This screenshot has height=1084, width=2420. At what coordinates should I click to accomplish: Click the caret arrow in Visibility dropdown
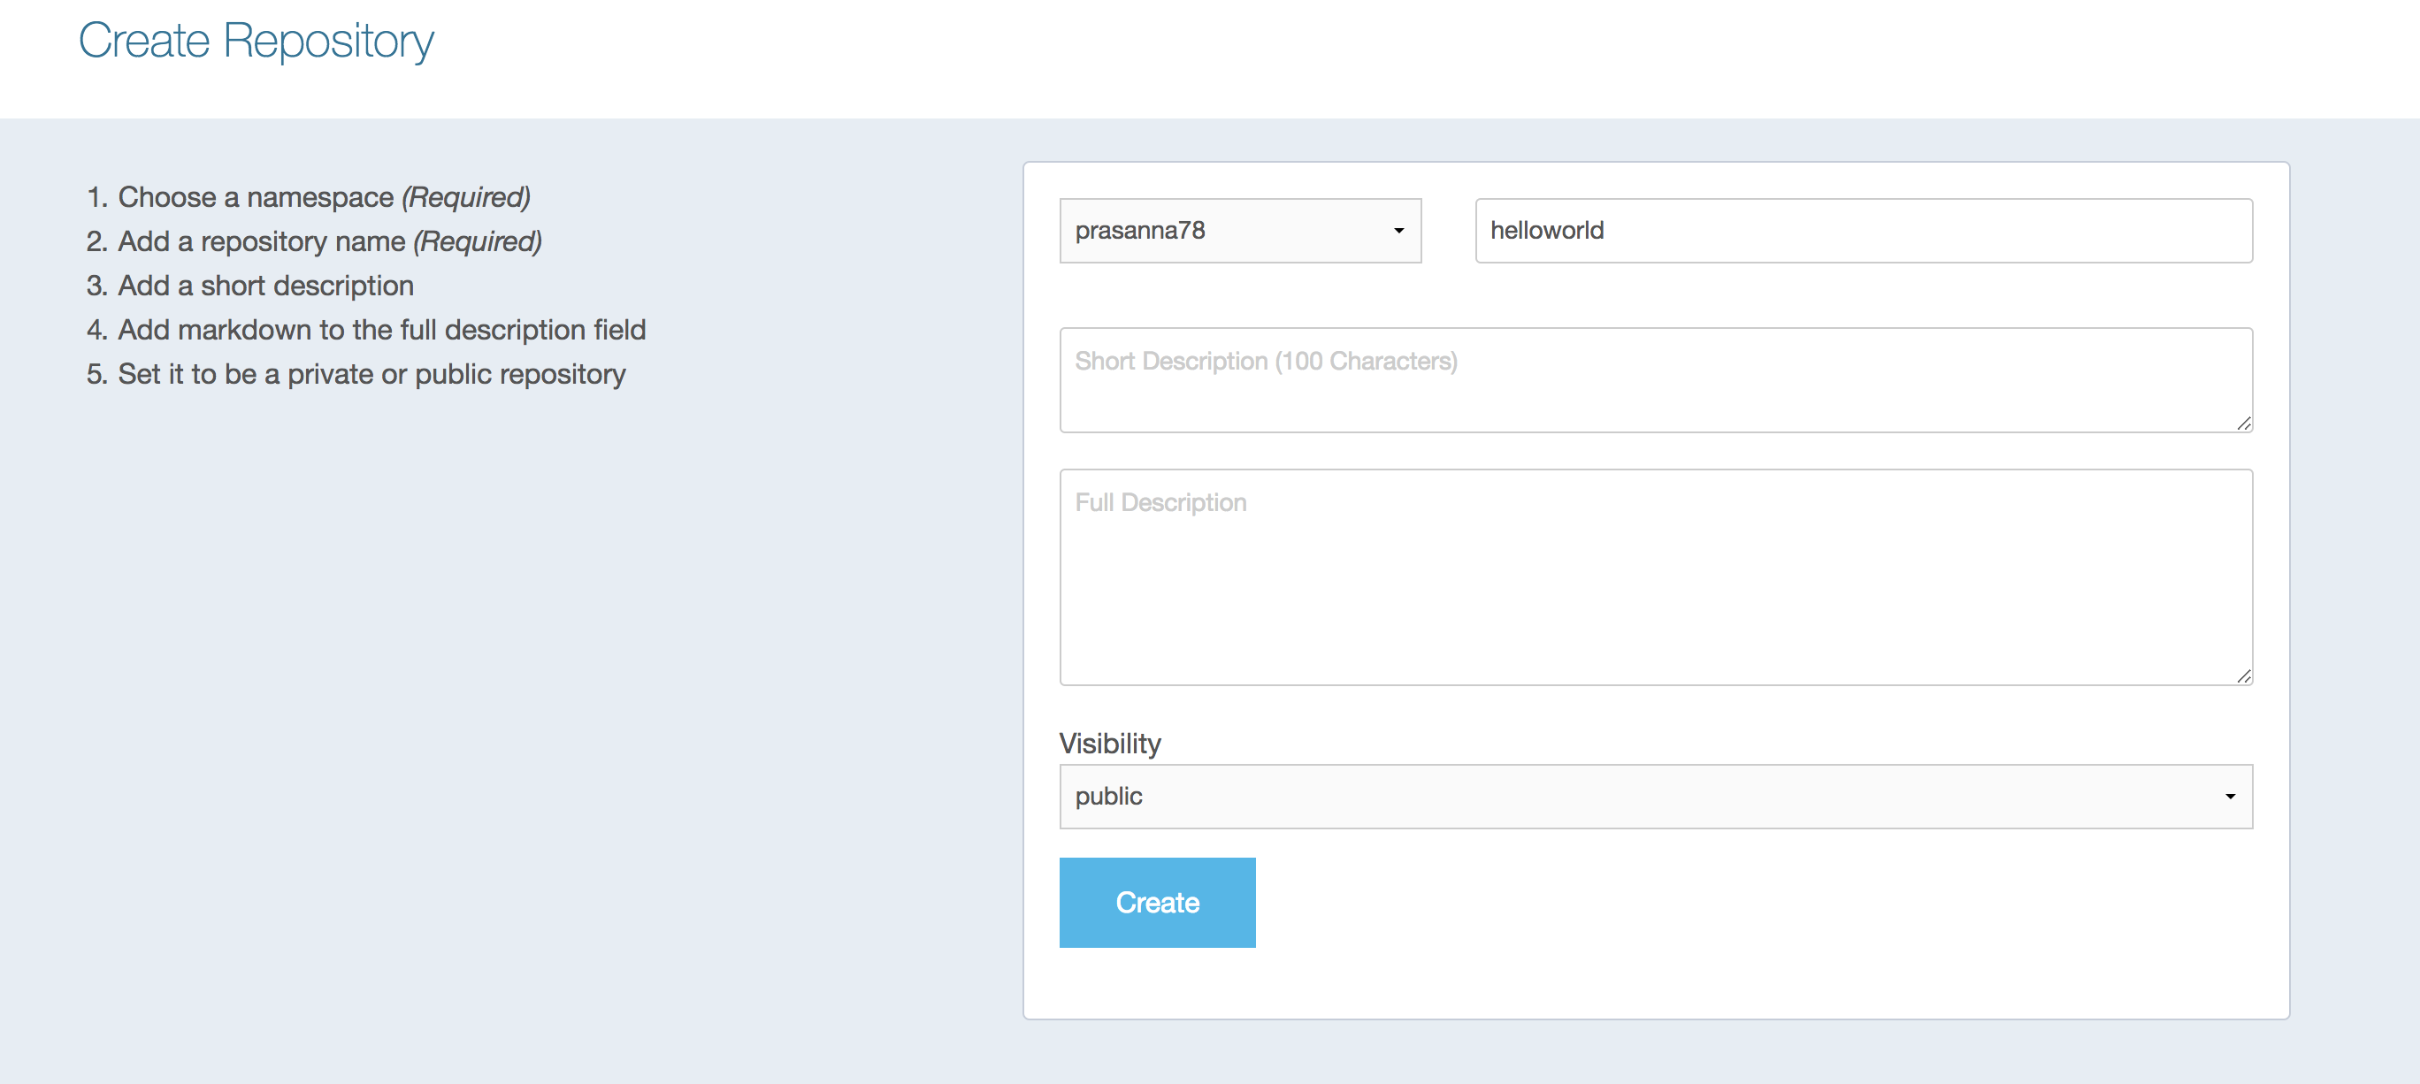[x=2230, y=797]
